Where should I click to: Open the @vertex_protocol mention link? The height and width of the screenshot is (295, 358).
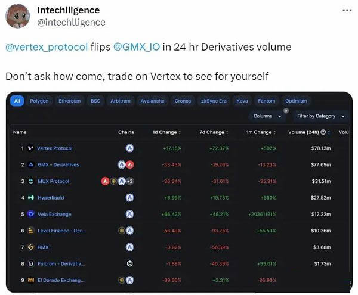[47, 47]
